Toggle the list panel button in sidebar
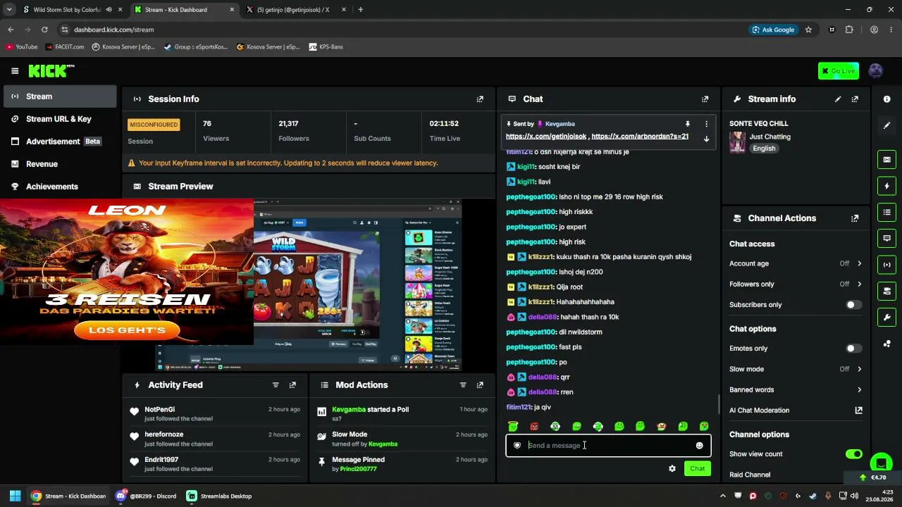 click(886, 212)
